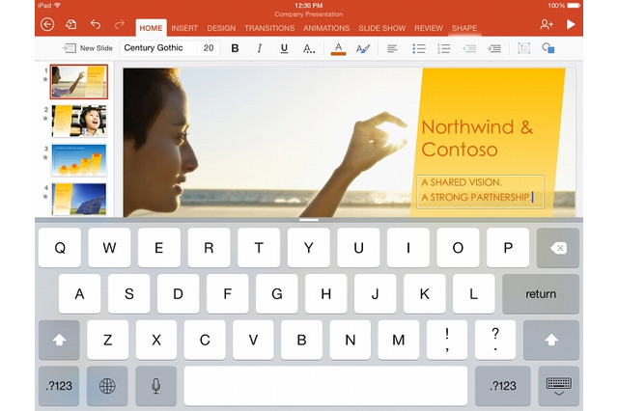Select slide 4 thumbnail with solar panels
The height and width of the screenshot is (411, 618).
coord(79,199)
